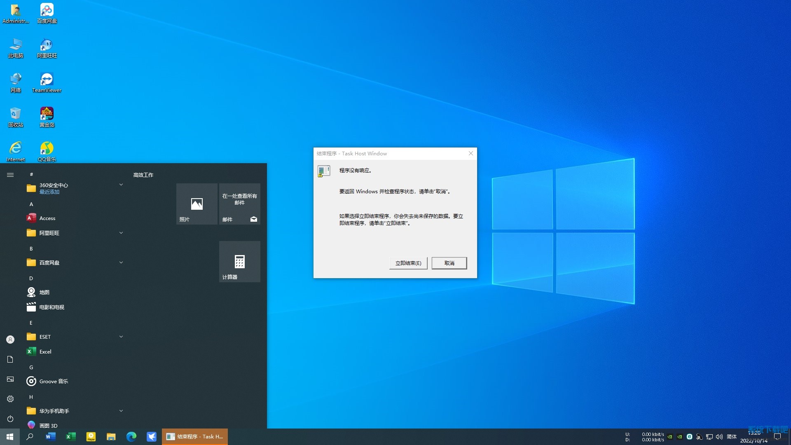Open the 照片 photos tile
The image size is (791, 445).
(x=197, y=204)
